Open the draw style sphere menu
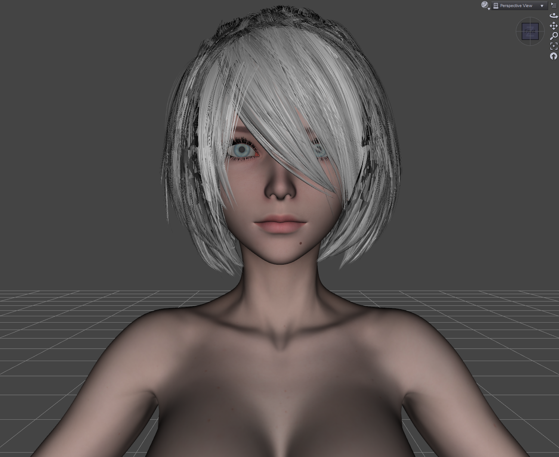This screenshot has height=457, width=559. 485,5
